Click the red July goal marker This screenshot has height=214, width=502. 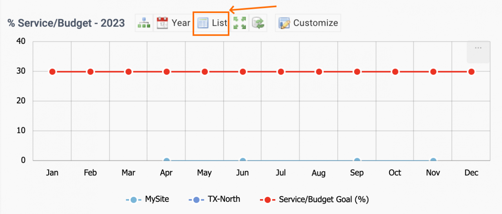(x=281, y=72)
